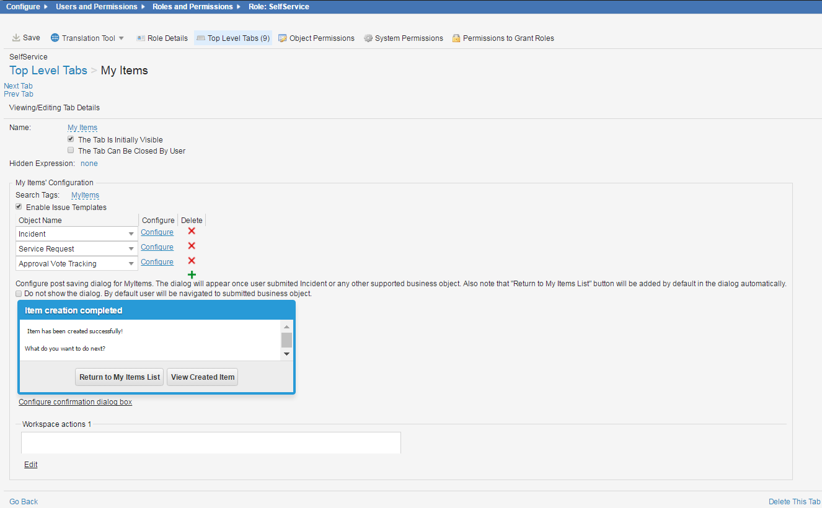Open the Incident object name dropdown

131,234
